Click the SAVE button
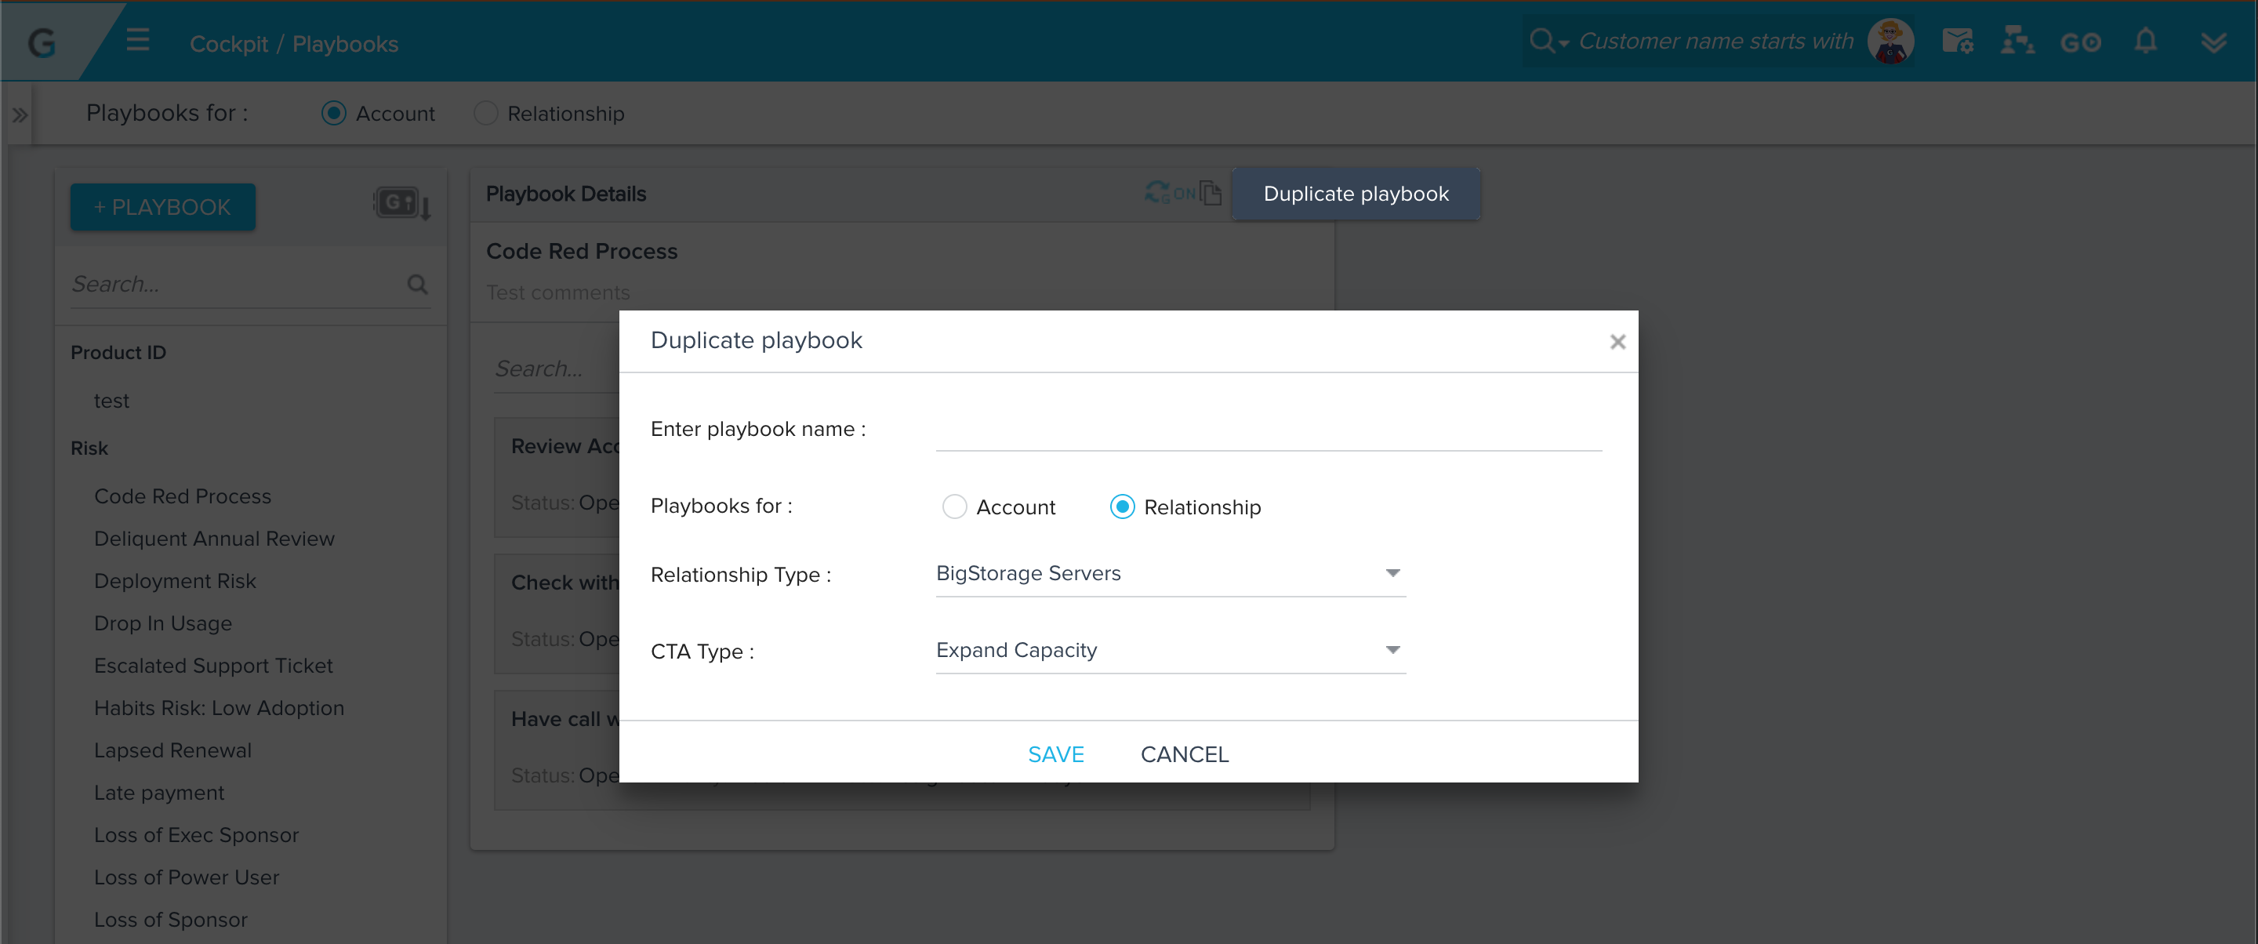2258x944 pixels. click(x=1055, y=753)
